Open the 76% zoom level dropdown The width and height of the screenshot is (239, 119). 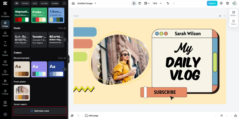coord(157,3)
